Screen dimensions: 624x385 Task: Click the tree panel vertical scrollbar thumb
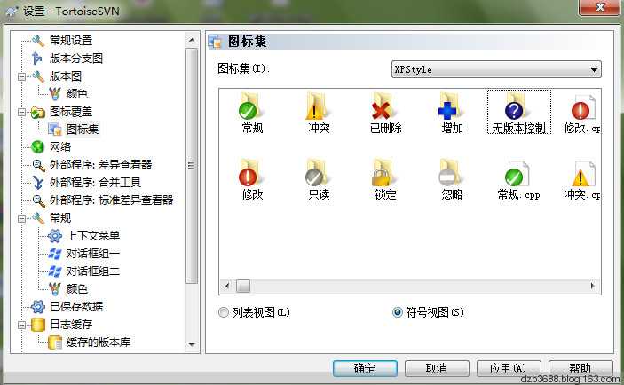pos(192,166)
